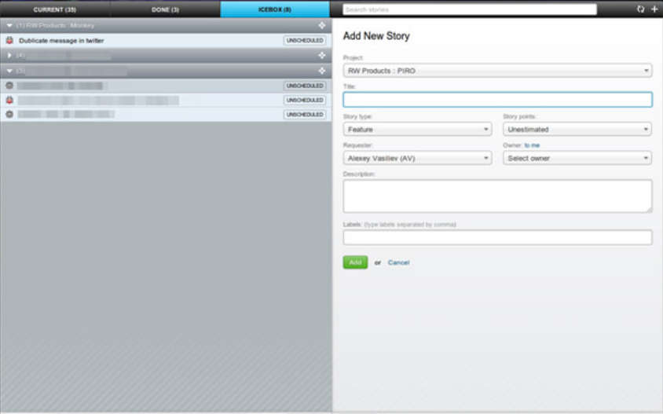Click UNSCHEDULED on the bottom story row
This screenshot has height=414, width=663.
(305, 115)
